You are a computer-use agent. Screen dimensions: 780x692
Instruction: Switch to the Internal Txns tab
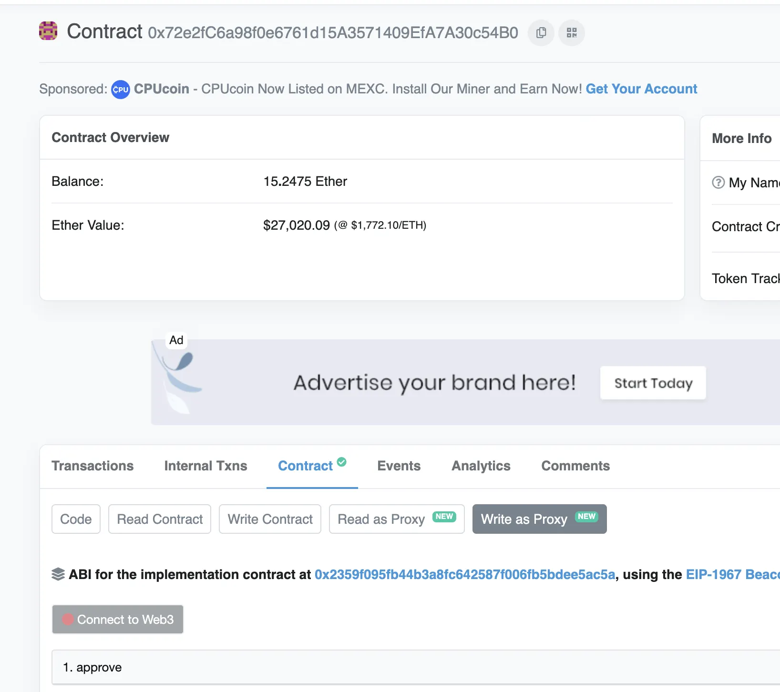205,466
